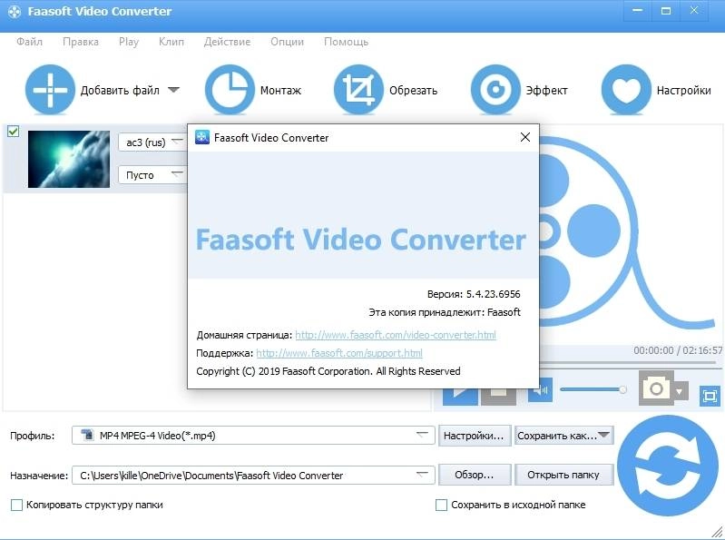Switch preview to fullscreen mode
This screenshot has width=725, height=540.
[710, 397]
